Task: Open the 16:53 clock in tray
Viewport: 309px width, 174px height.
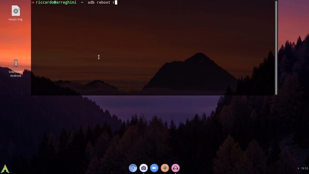Action: [x=305, y=168]
